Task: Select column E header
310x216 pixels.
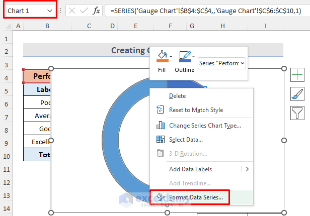Action: (135, 26)
